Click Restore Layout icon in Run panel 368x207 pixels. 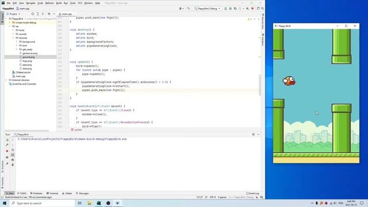pyautogui.click(x=7, y=157)
